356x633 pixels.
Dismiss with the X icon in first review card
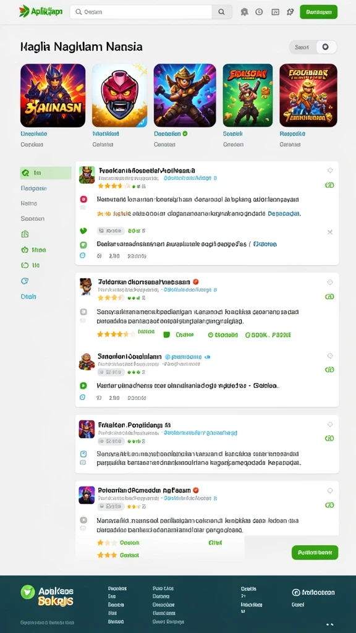click(330, 232)
